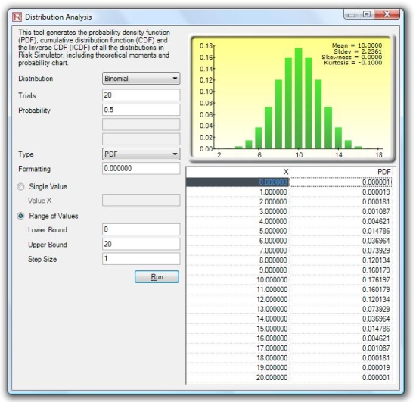
Task: Click the Lower Bound input field
Action: point(141,229)
